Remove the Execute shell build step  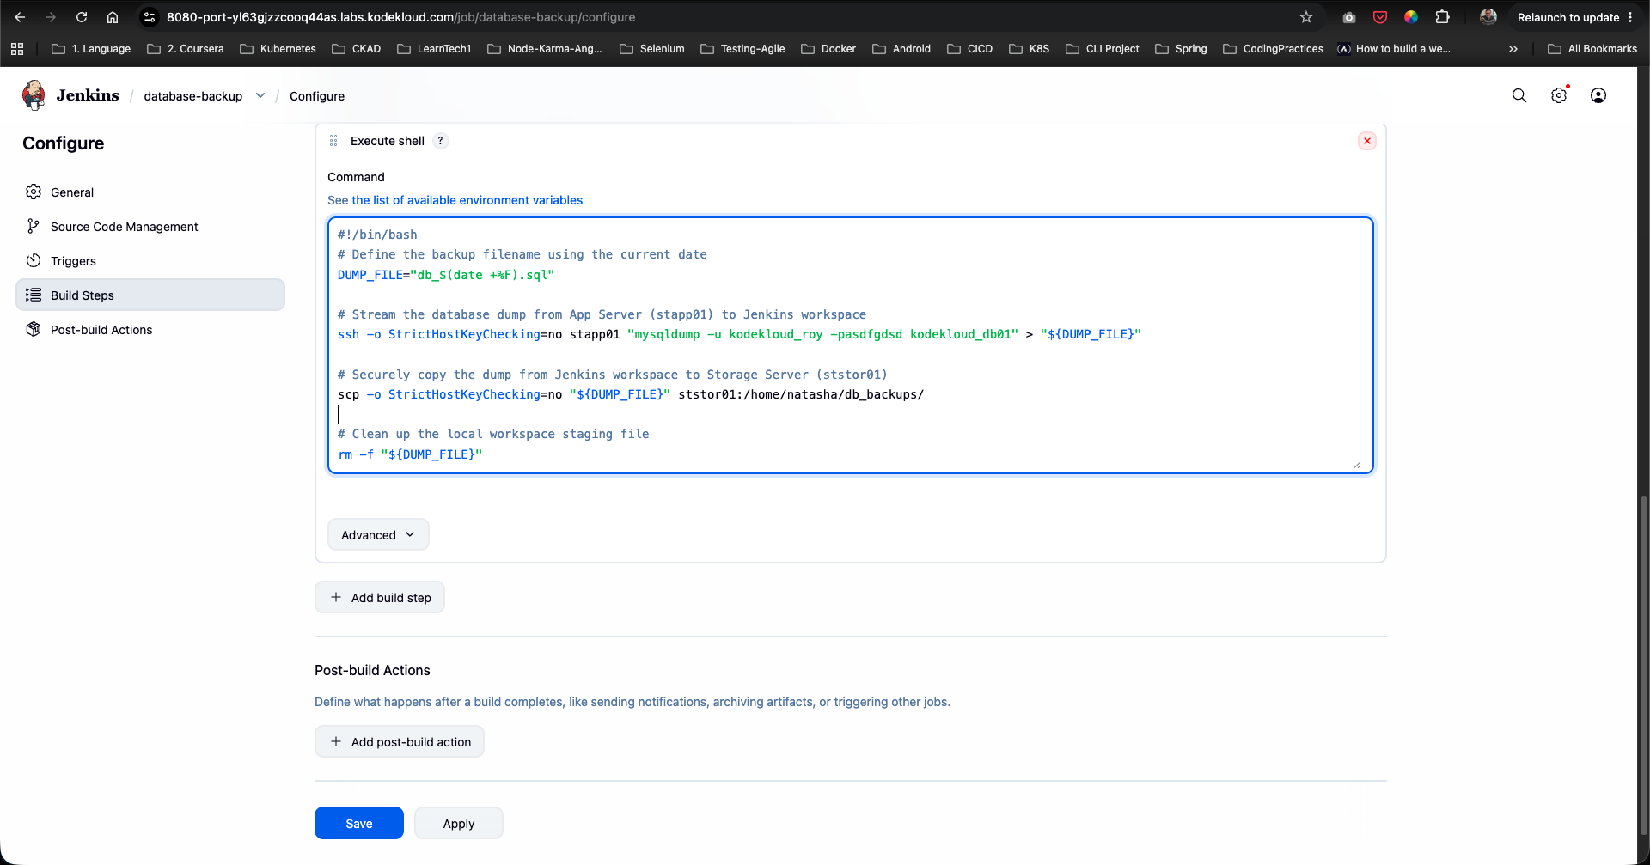pos(1367,141)
